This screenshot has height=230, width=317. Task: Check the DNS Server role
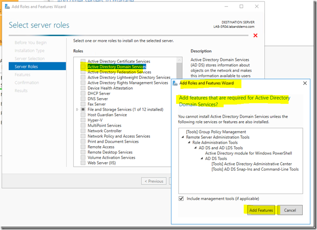pyautogui.click(x=83, y=99)
